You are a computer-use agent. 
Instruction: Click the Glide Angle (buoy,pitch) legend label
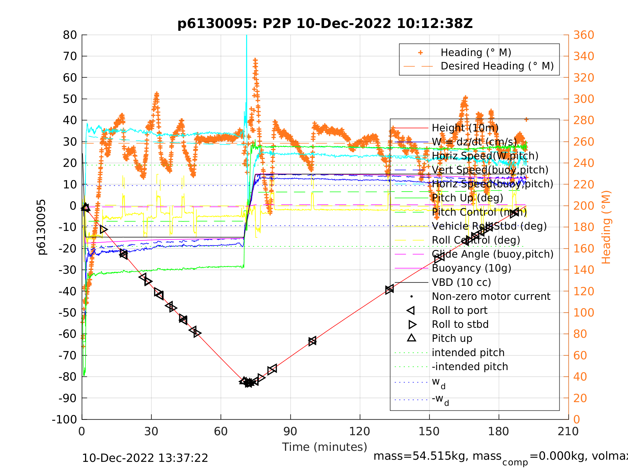pyautogui.click(x=493, y=254)
